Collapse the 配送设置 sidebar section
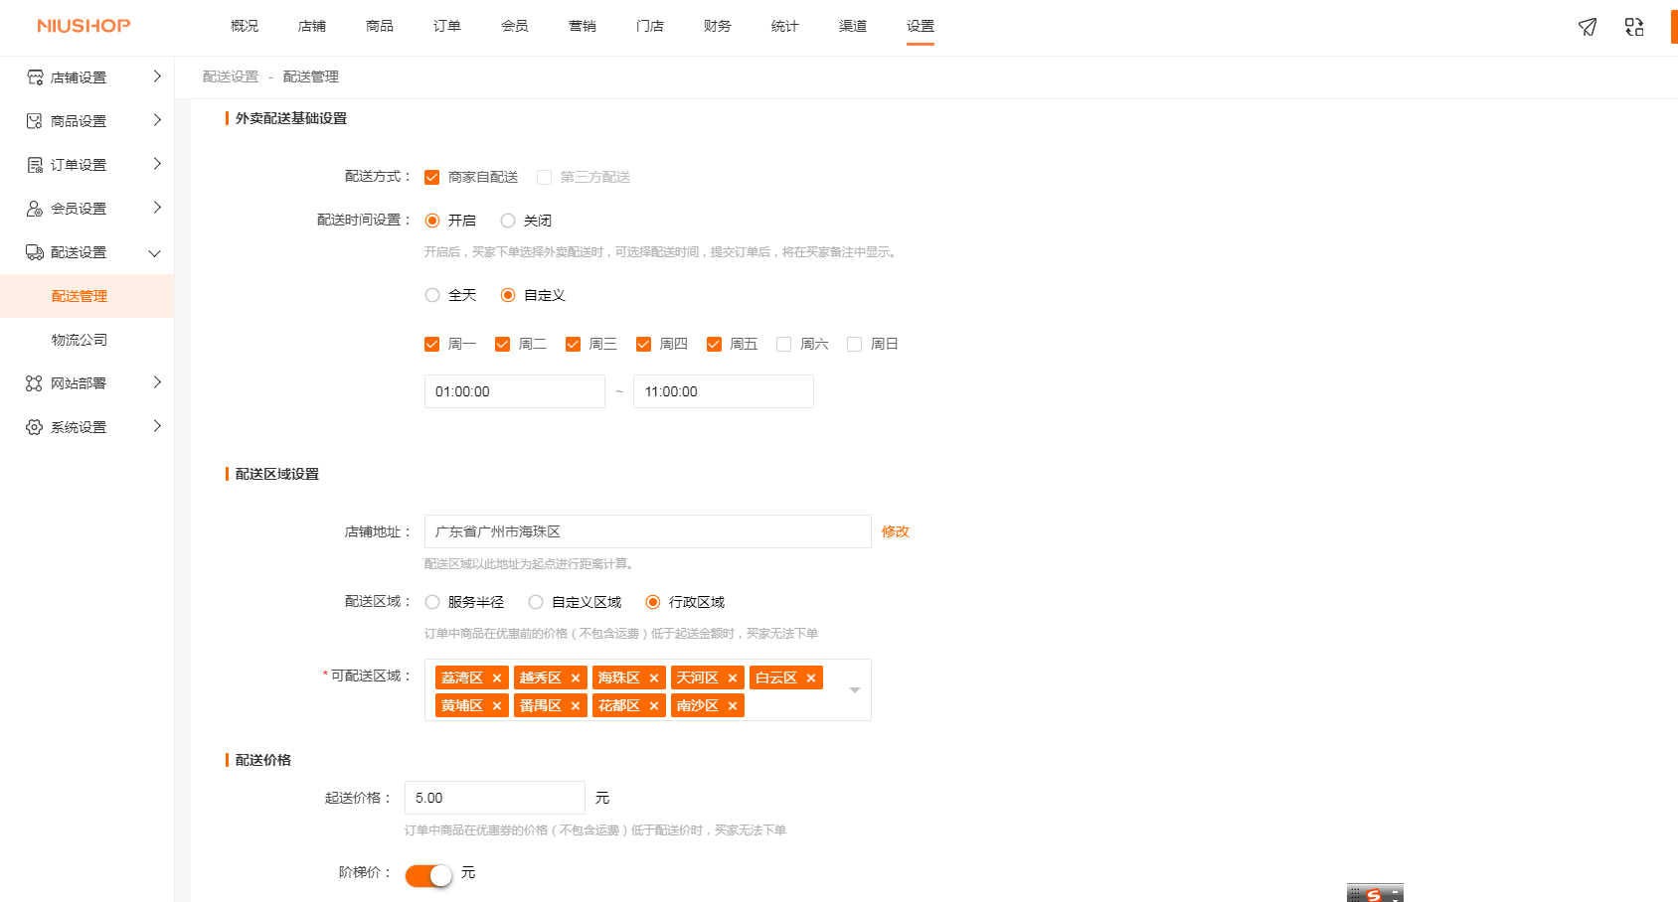Screen dimensions: 1678x902 [154, 252]
